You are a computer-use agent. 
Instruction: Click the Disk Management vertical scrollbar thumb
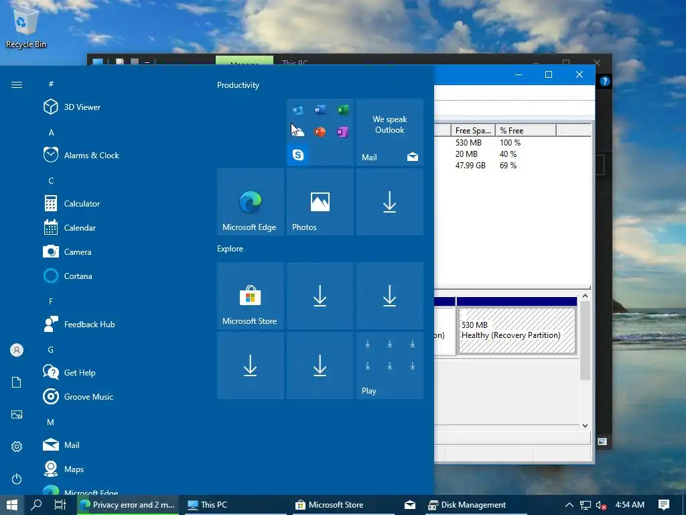(x=585, y=341)
